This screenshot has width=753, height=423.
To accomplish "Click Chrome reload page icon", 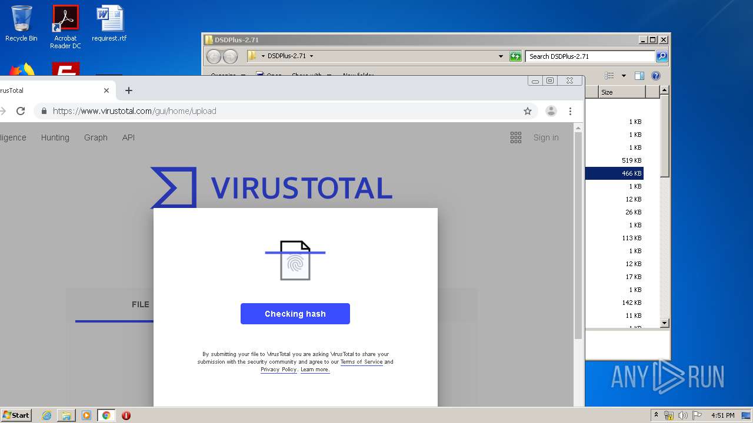I will coord(21,111).
